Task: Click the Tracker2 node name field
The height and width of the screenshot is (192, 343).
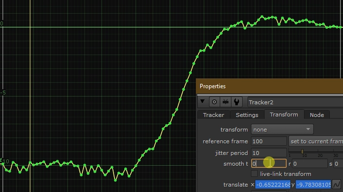Action: (x=295, y=102)
